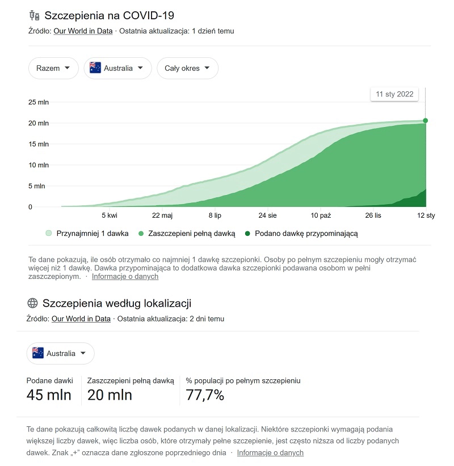454x466 pixels.
Task: Open the Australia dropdown under location section
Action: (61, 353)
